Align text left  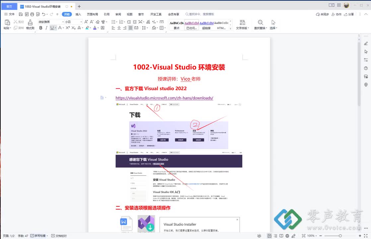pyautogui.click(x=113, y=28)
